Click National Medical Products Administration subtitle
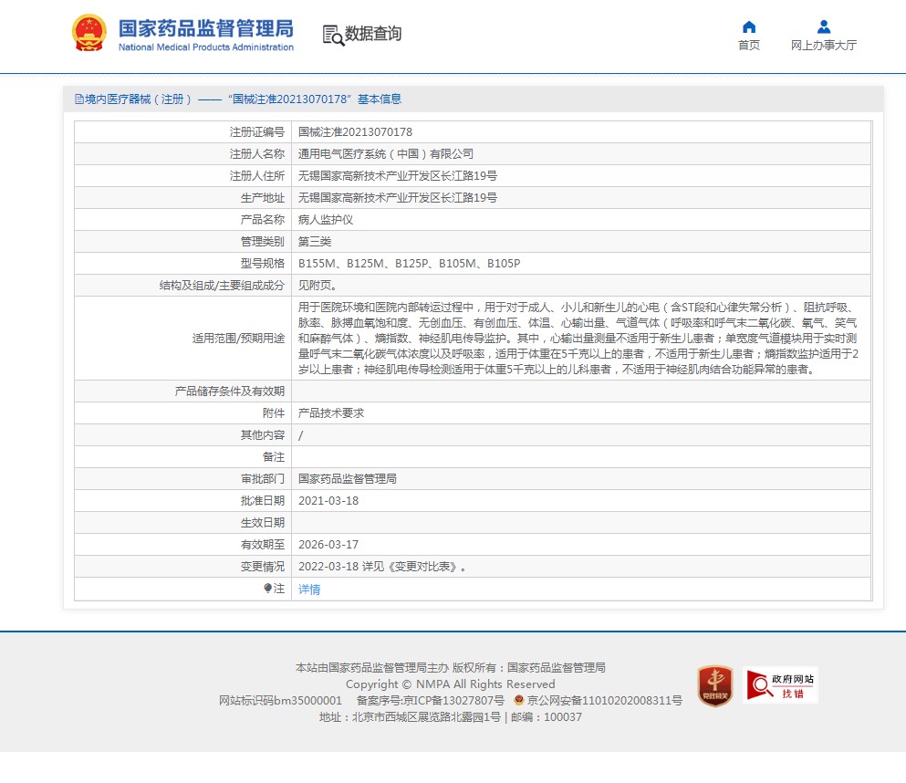Screen dimensions: 906x783 (205, 47)
